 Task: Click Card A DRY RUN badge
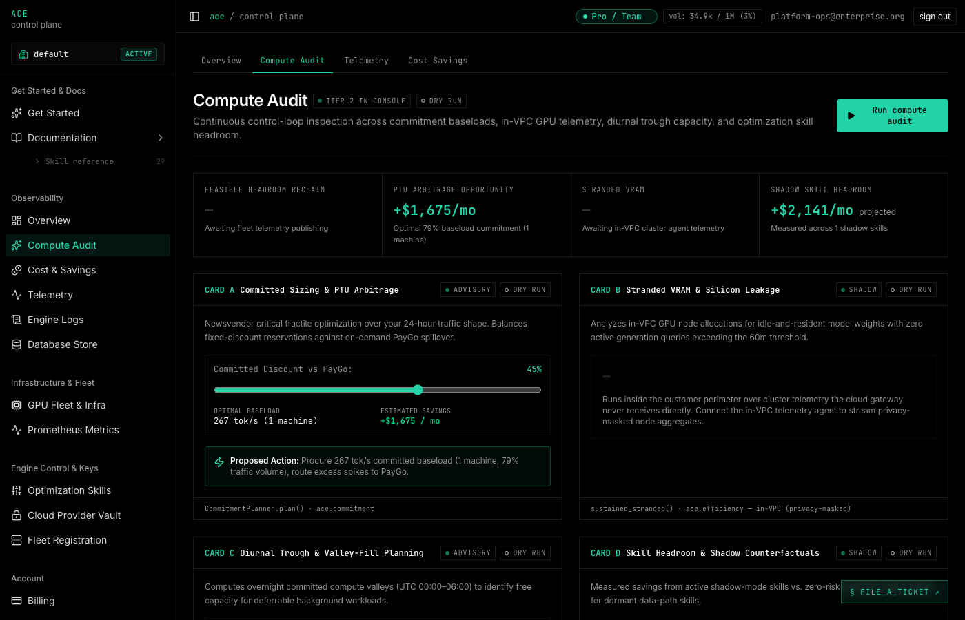pos(525,290)
